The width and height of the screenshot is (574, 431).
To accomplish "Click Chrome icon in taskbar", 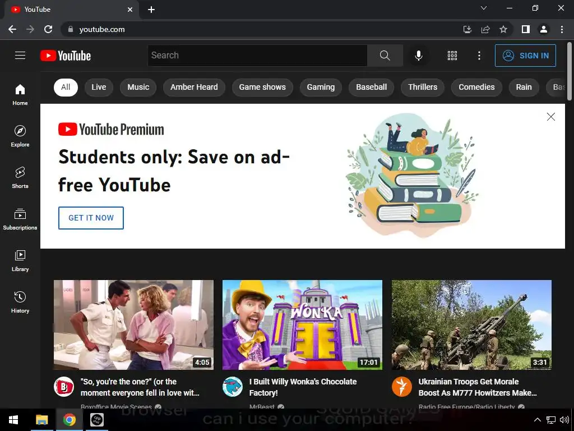I will [69, 420].
